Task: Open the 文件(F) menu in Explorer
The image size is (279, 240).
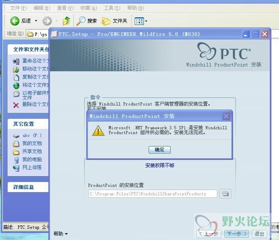Action: point(18,8)
